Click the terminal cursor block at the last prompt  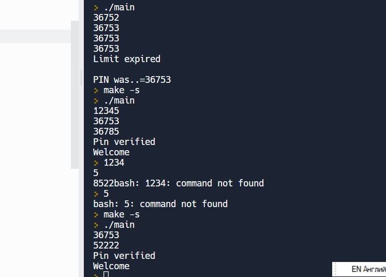click(106, 275)
